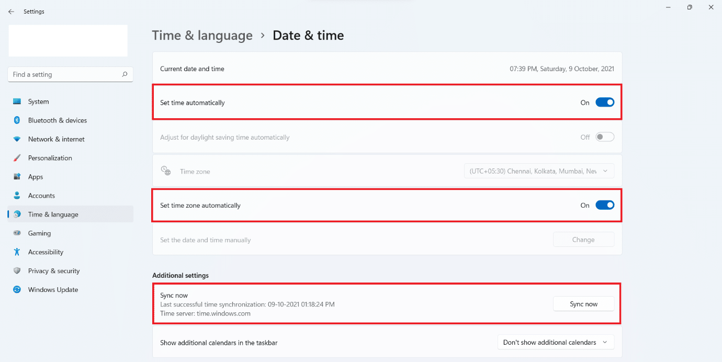Click the Sync now button
Image resolution: width=722 pixels, height=362 pixels.
[x=583, y=304]
